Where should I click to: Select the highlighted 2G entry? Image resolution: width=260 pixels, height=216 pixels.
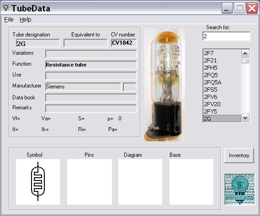click(x=222, y=118)
